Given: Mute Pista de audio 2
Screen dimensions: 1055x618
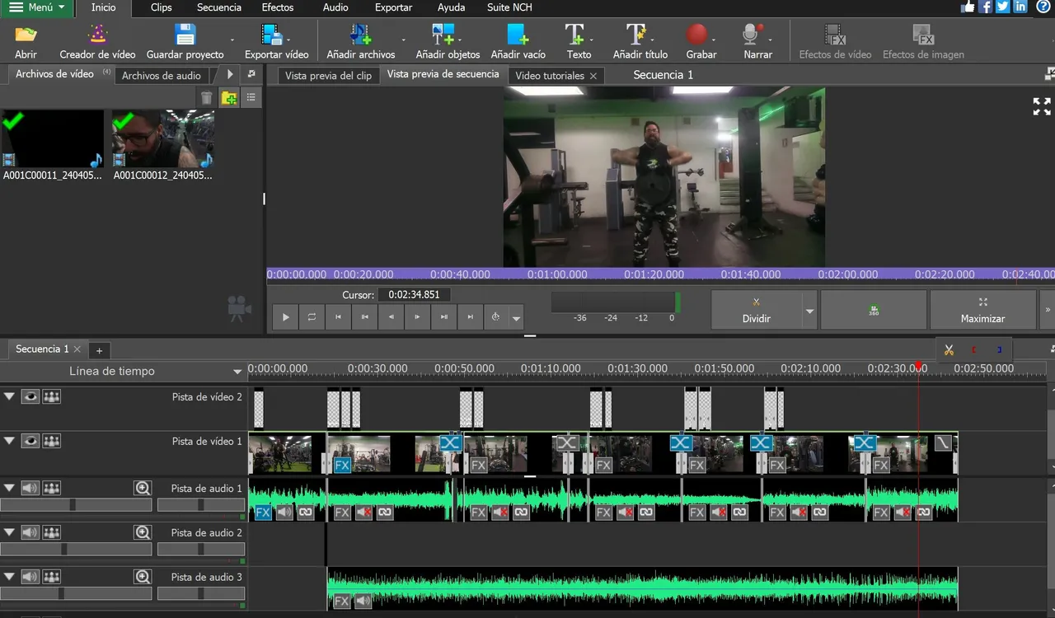Looking at the screenshot, I should coord(30,532).
